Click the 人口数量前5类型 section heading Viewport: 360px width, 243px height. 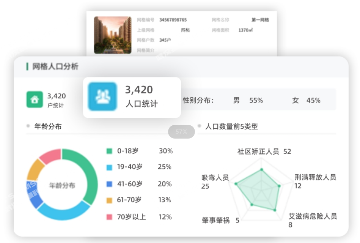click(x=231, y=126)
